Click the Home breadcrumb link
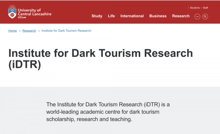220x134 pixels. point(12,31)
